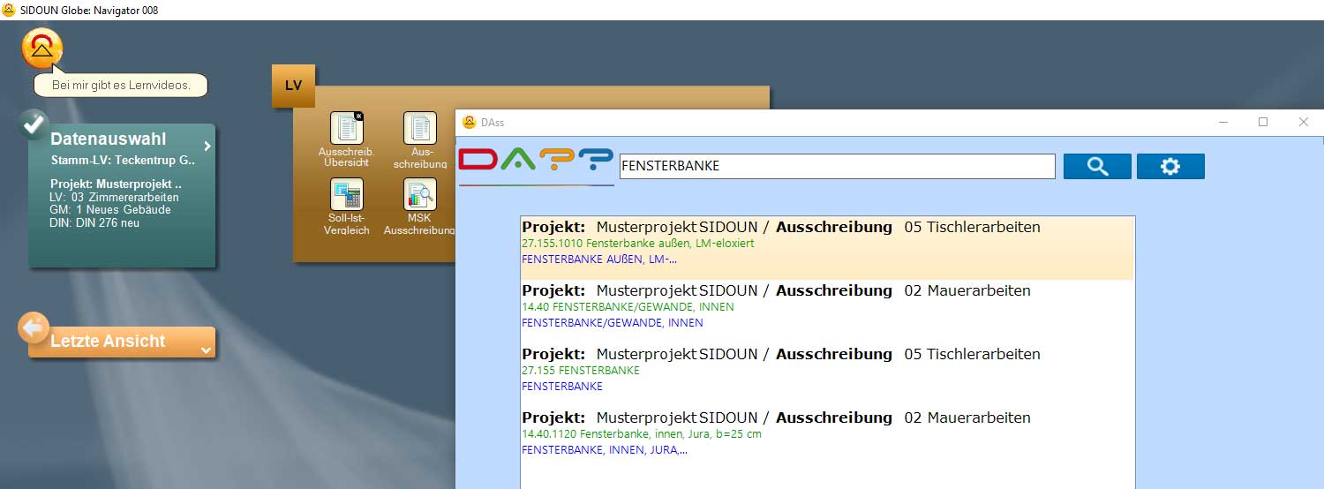This screenshot has height=489, width=1324.
Task: Launch the Soll-Ist-Vergleich icon
Action: tap(347, 195)
